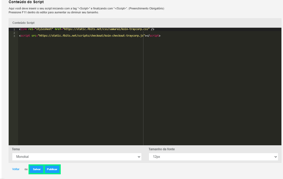Select line number 3 in the gutter
The height and width of the screenshot is (179, 283).
click(x=14, y=36)
